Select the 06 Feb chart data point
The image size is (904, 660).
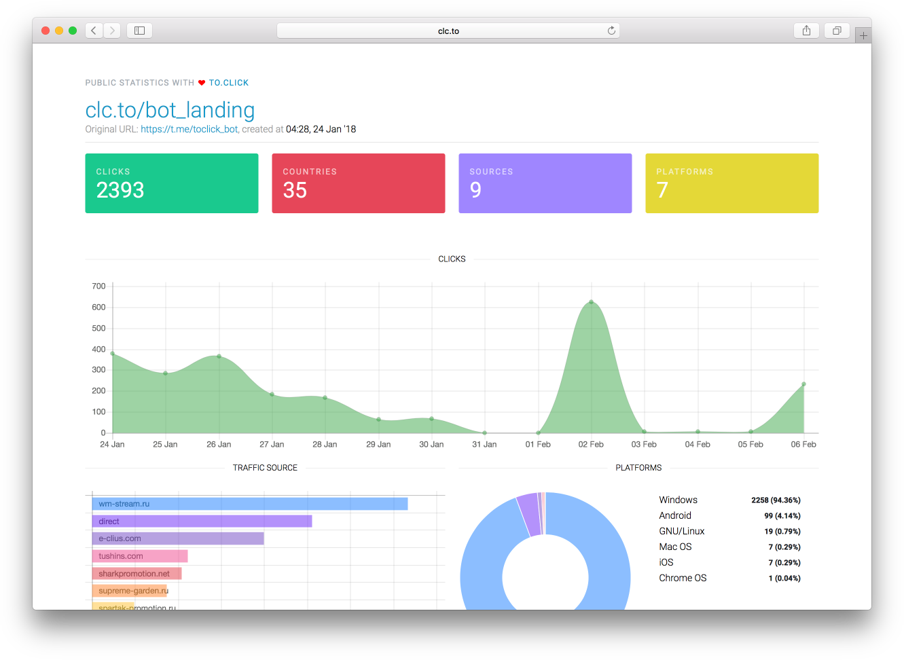click(804, 384)
